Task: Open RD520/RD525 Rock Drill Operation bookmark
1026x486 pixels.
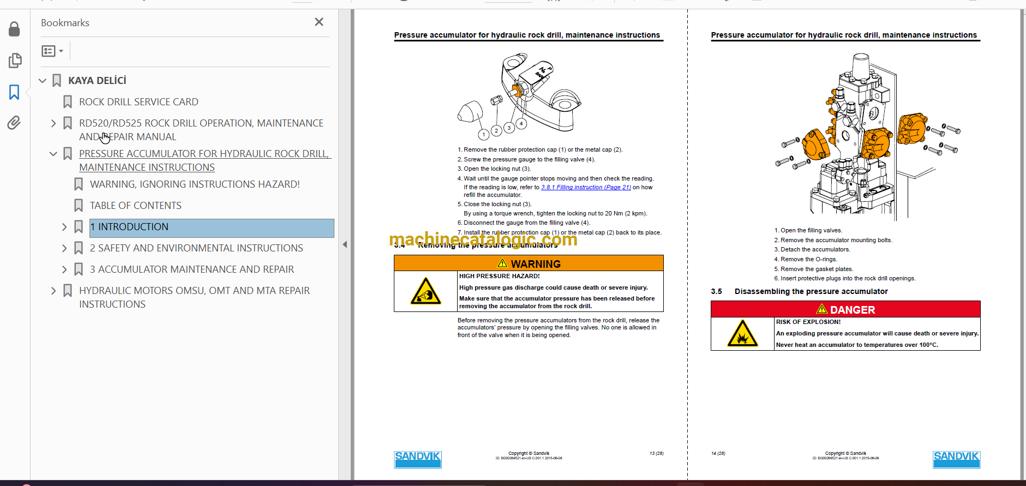Action: click(x=201, y=130)
